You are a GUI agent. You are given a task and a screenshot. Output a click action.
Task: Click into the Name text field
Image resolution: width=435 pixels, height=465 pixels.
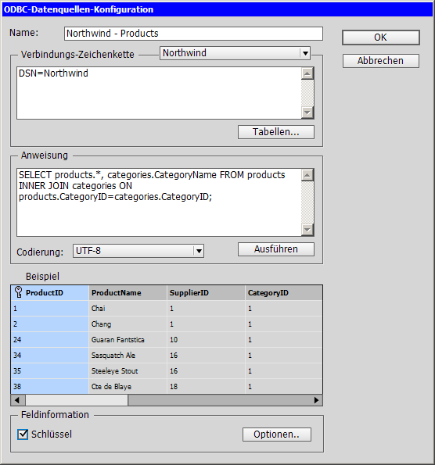click(193, 34)
